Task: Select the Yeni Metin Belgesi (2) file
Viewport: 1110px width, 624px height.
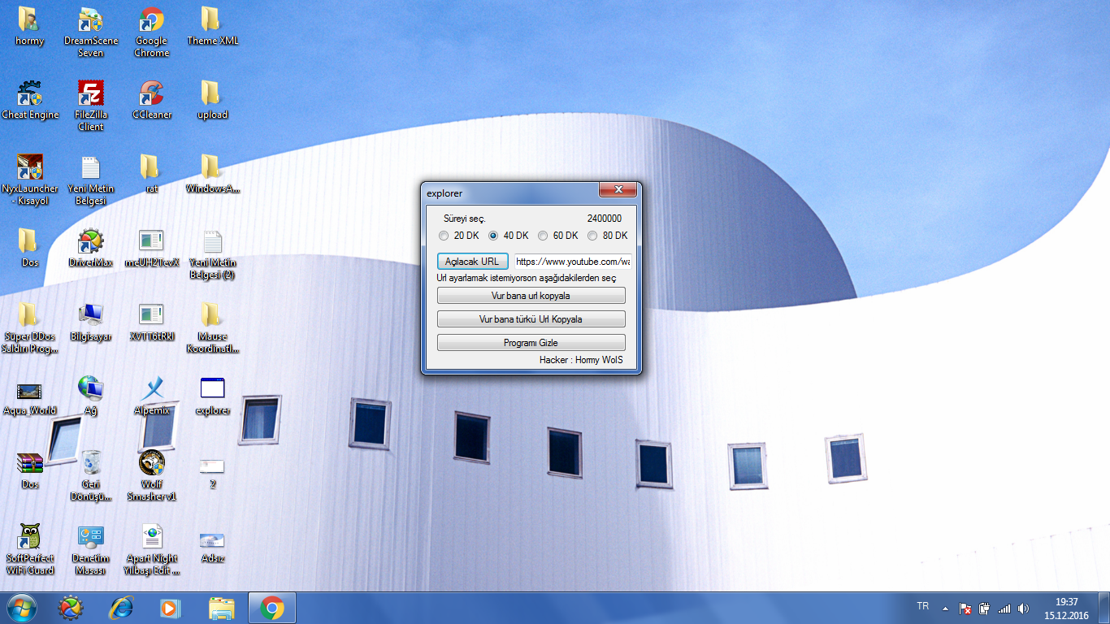Action: point(212,254)
